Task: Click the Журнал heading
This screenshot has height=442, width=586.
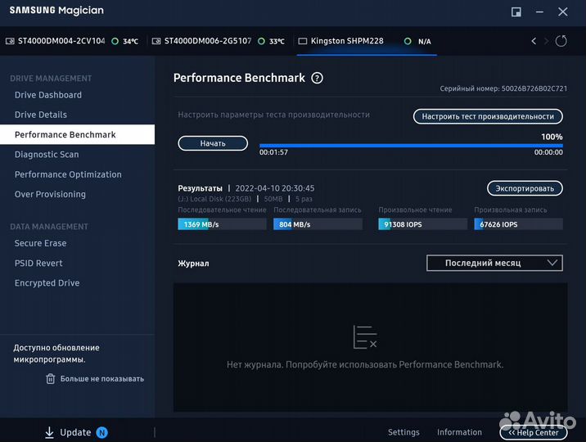Action: point(194,264)
